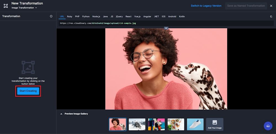Click Save as Named Transformation button
Screen dimensions: 276x134
click(x=246, y=6)
